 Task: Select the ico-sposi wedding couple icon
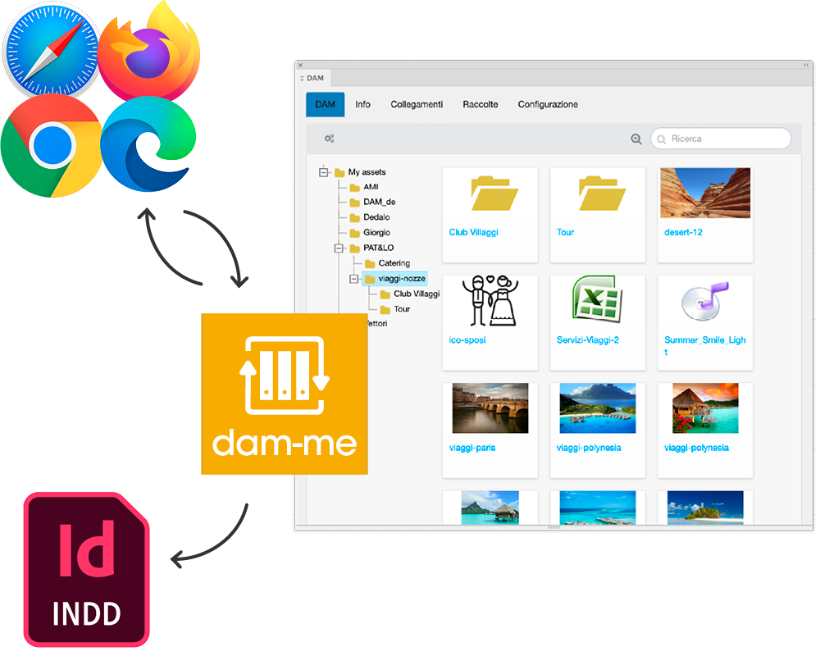(490, 301)
